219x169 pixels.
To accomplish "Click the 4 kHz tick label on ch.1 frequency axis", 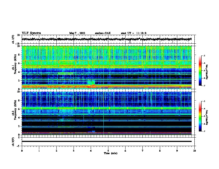I will [x=19, y=72].
